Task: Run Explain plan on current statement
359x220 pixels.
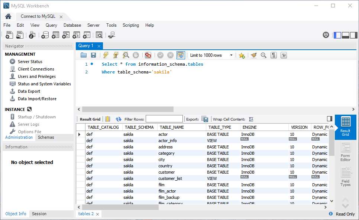Action: pos(126,55)
